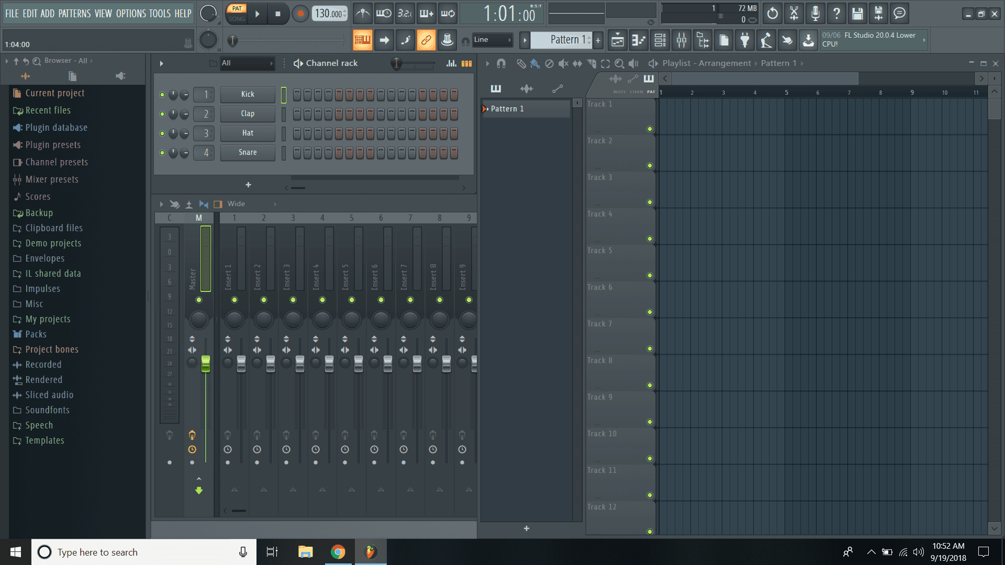The image size is (1005, 565).
Task: Open the main snap dropdown labeled Line
Action: click(491, 39)
